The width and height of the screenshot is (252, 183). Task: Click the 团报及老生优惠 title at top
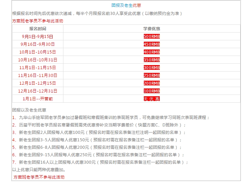[x=126, y=5]
